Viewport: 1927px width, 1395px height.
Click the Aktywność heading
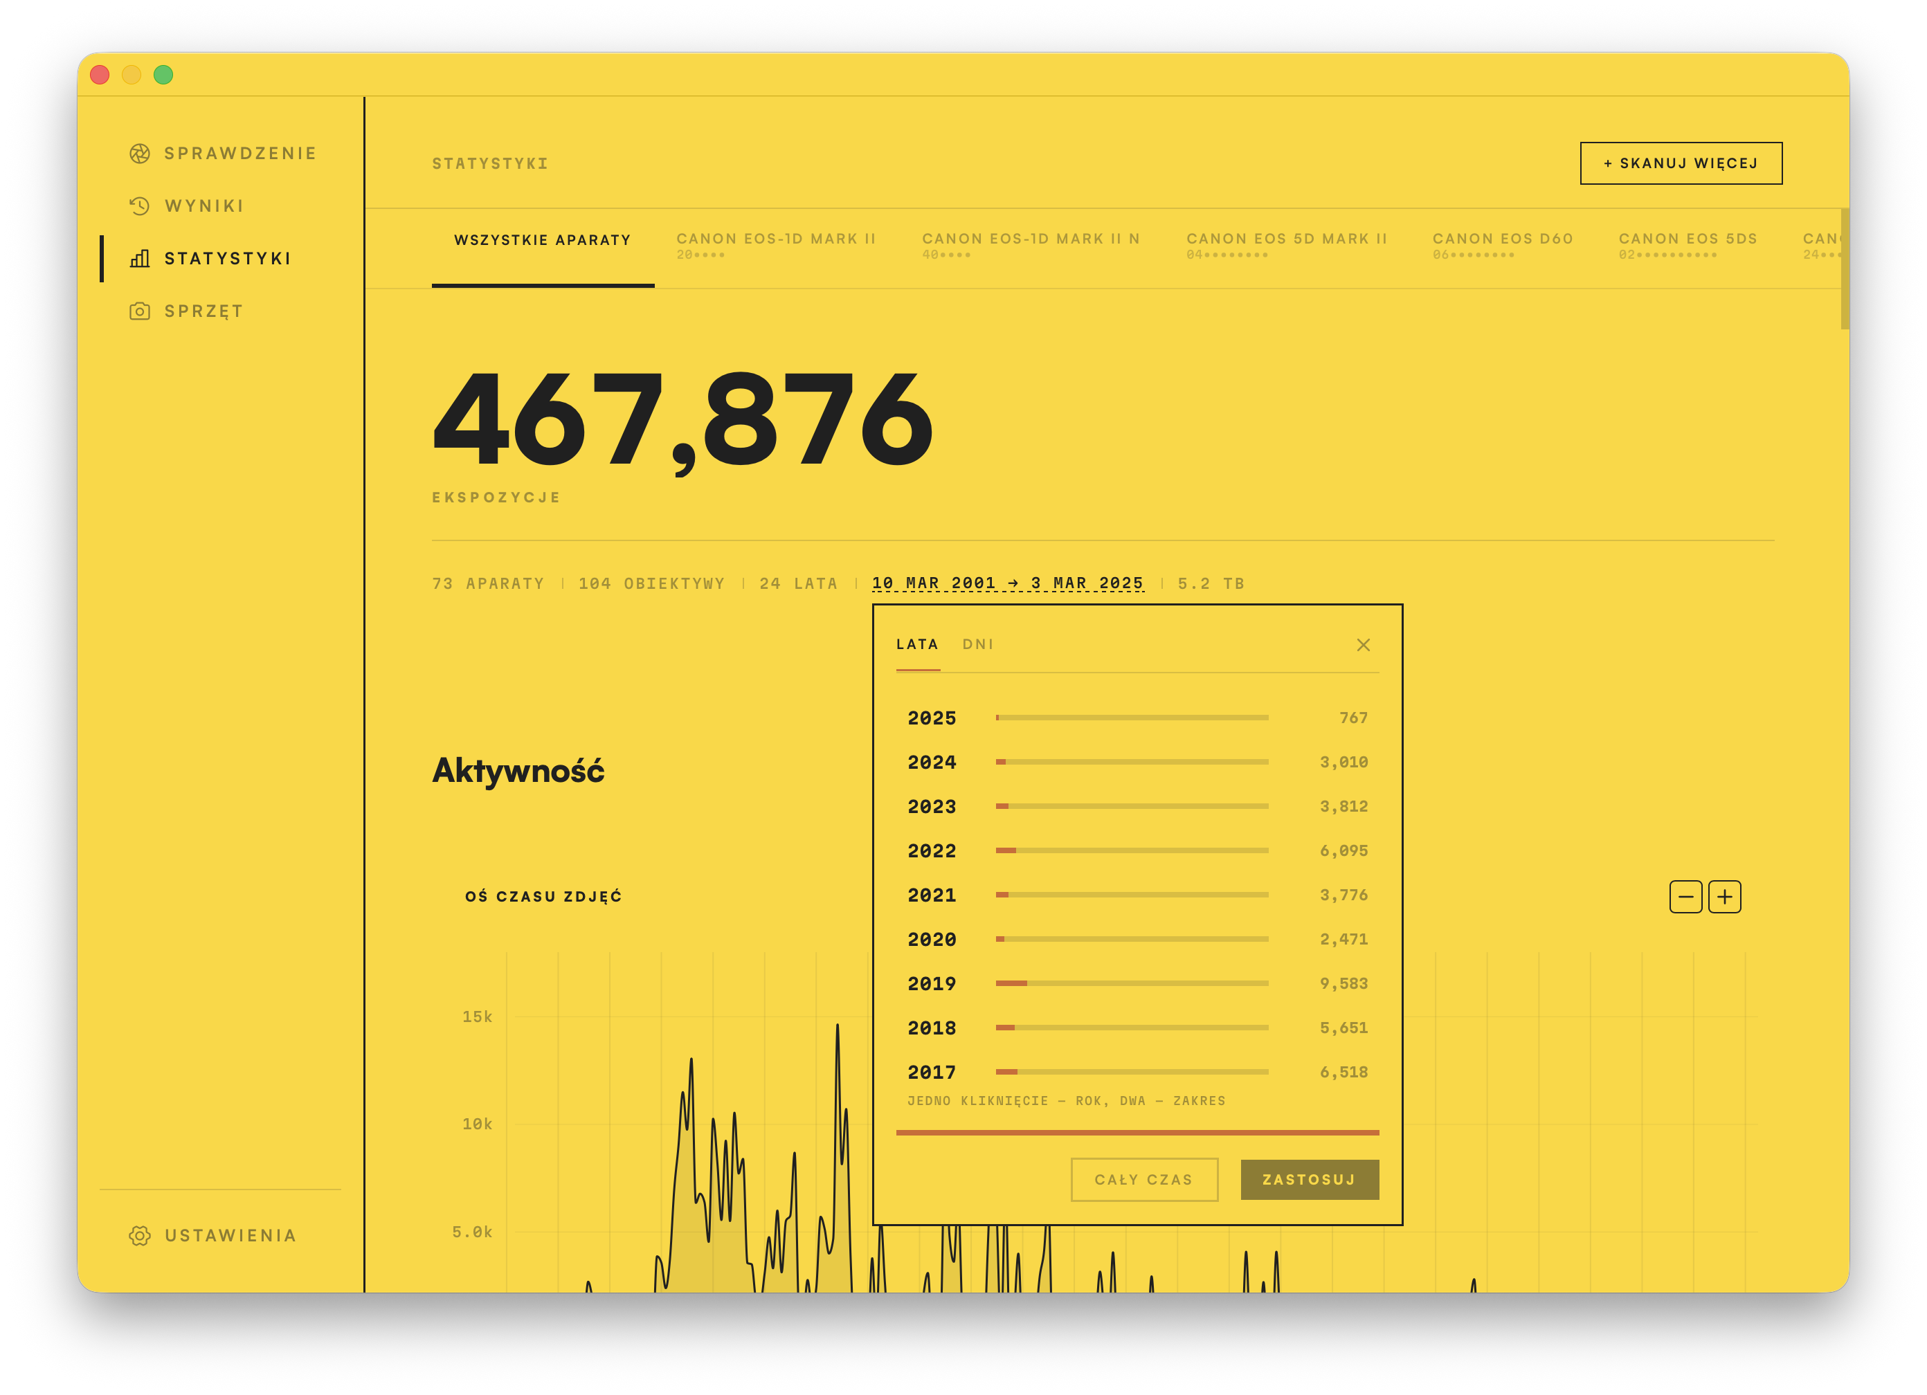[x=518, y=771]
